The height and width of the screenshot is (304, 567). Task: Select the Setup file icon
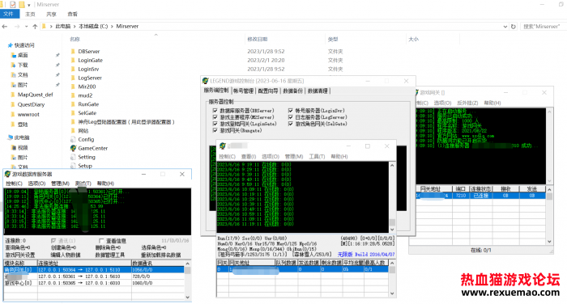coord(73,166)
